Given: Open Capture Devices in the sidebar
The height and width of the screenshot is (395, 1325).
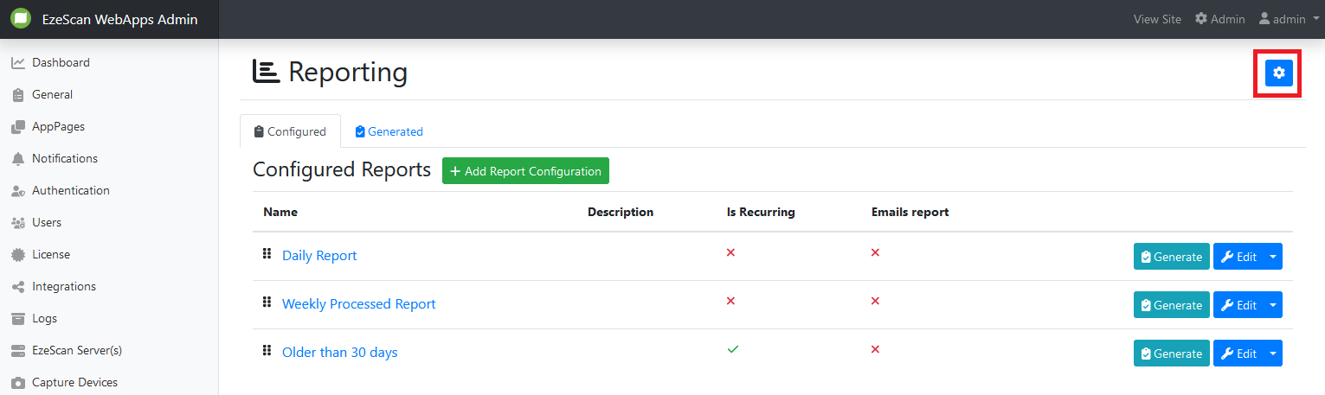Looking at the screenshot, I should [74, 382].
